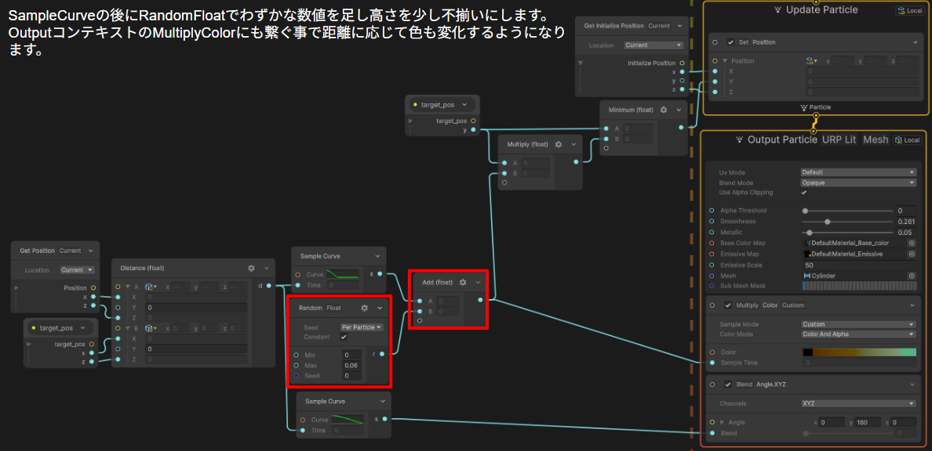Open the Multiply Color gradient swatch
Viewport: 932px width, 451px height.
(859, 352)
